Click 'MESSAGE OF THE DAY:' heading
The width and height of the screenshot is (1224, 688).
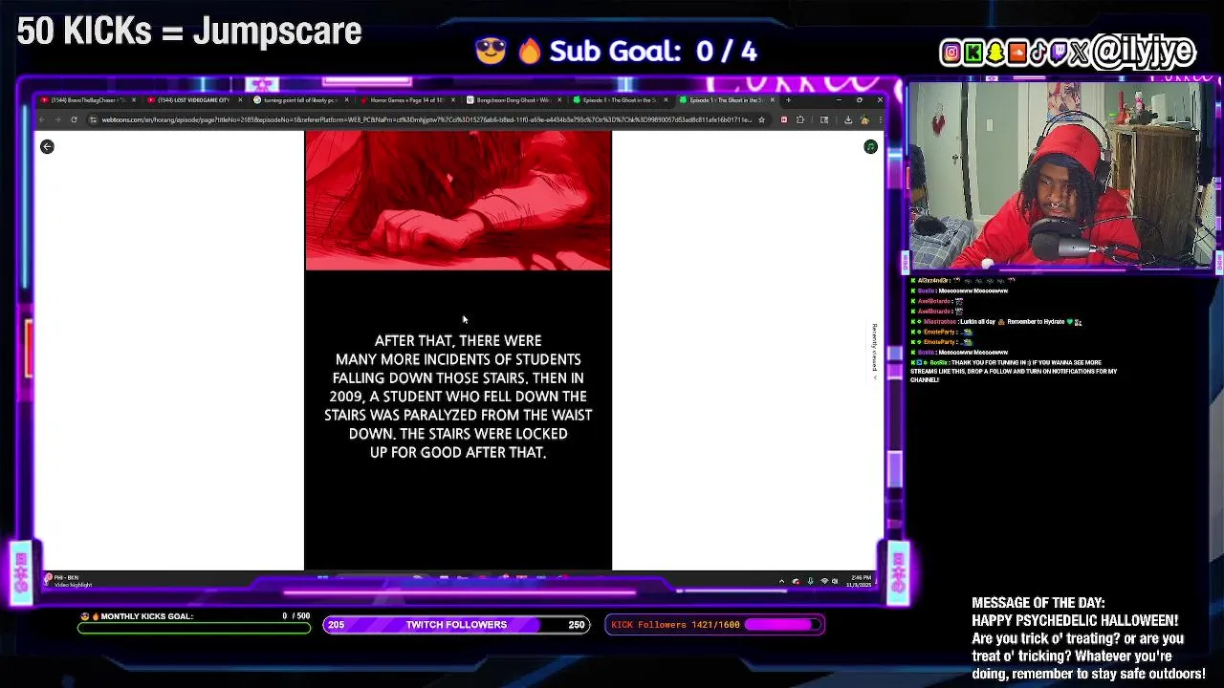pyautogui.click(x=1038, y=603)
